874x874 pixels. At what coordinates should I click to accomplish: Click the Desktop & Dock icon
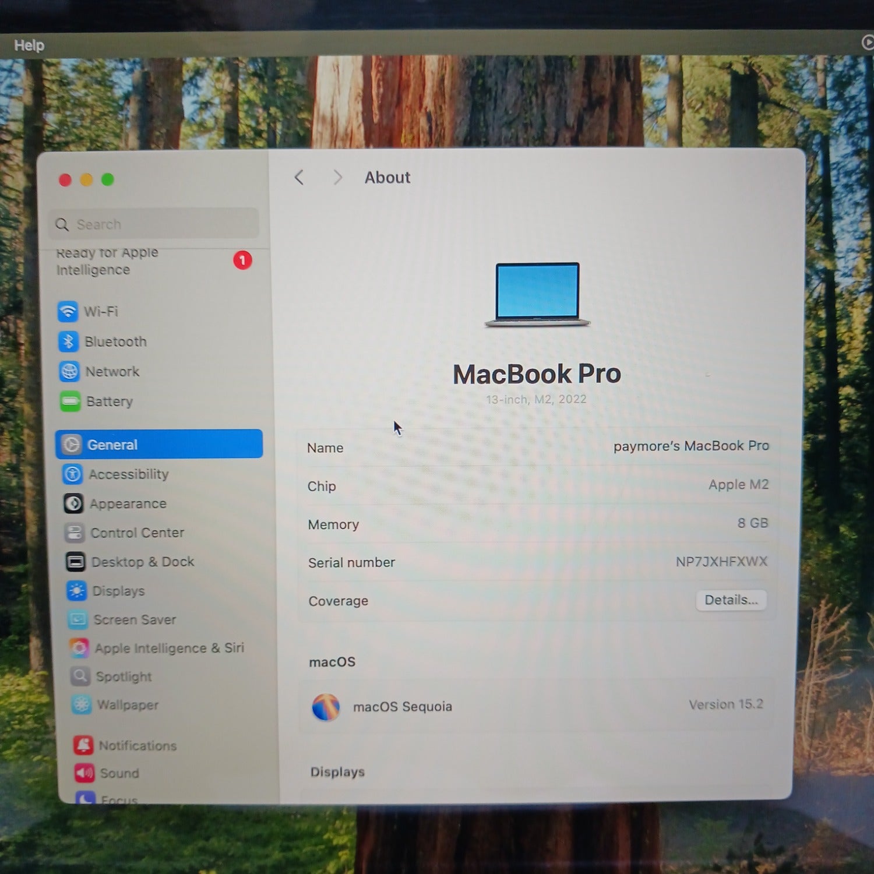(75, 562)
